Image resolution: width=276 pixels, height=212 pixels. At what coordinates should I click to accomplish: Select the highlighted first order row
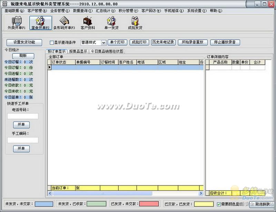127,67
